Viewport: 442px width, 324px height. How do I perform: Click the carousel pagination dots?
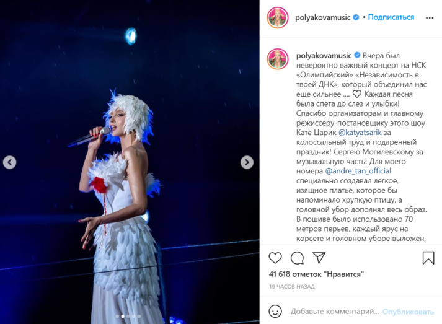pyautogui.click(x=128, y=317)
